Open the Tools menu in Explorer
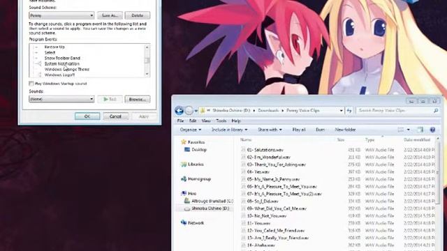Screen dimensions: 447x251 point(221,121)
